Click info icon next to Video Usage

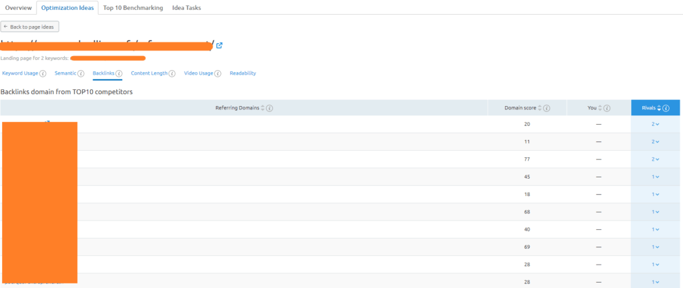click(218, 73)
